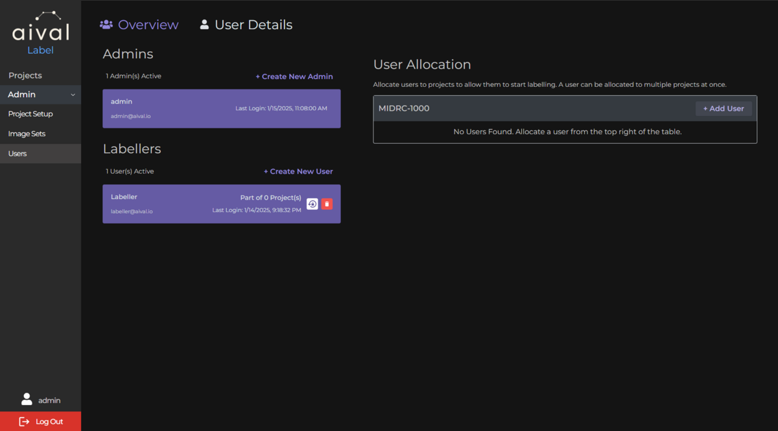Screen dimensions: 778x431
Task: Click the reset password icon on Labeller card
Action: [312, 204]
